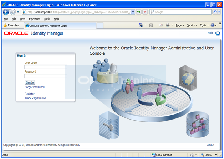The height and width of the screenshot is (159, 224).
Task: Click the red Stop loading icon
Action: coord(145,12)
